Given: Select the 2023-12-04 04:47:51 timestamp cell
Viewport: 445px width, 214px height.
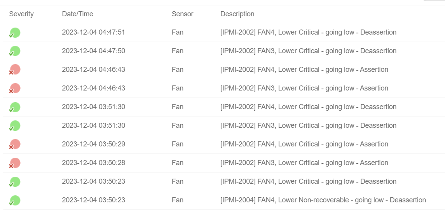Looking at the screenshot, I should (x=93, y=32).
